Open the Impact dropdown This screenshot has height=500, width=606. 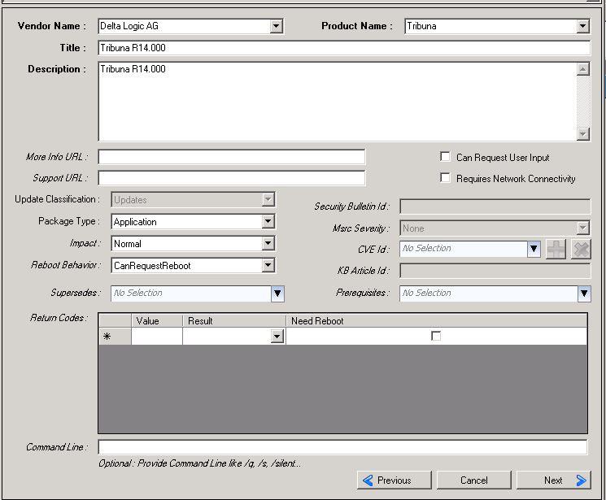[268, 243]
